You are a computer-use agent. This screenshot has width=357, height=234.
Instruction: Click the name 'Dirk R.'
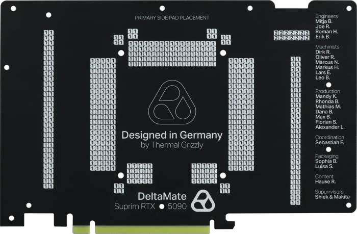click(323, 52)
